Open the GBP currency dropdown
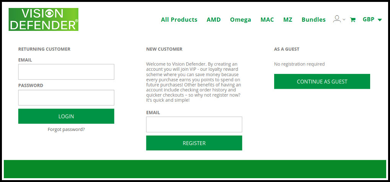 pyautogui.click(x=372, y=20)
